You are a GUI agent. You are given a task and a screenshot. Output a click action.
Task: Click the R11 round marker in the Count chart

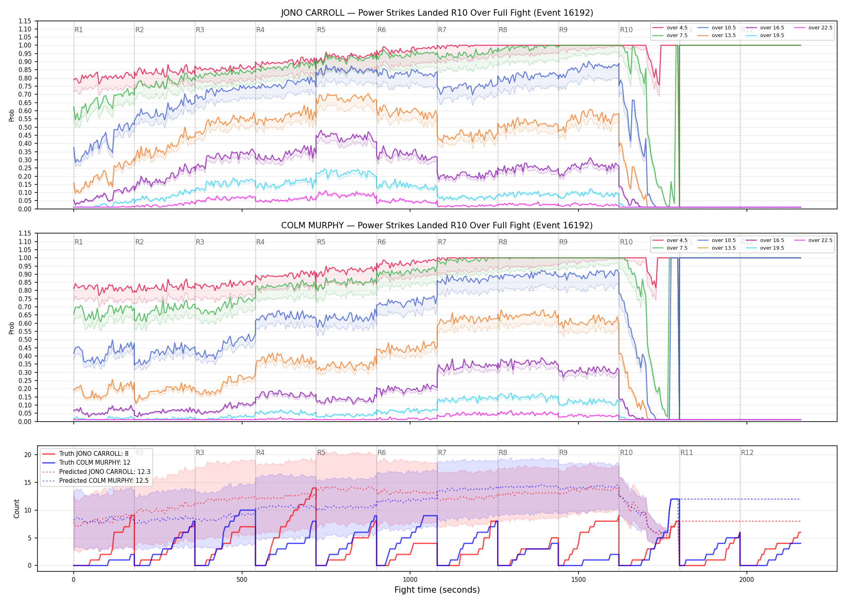[x=687, y=453]
